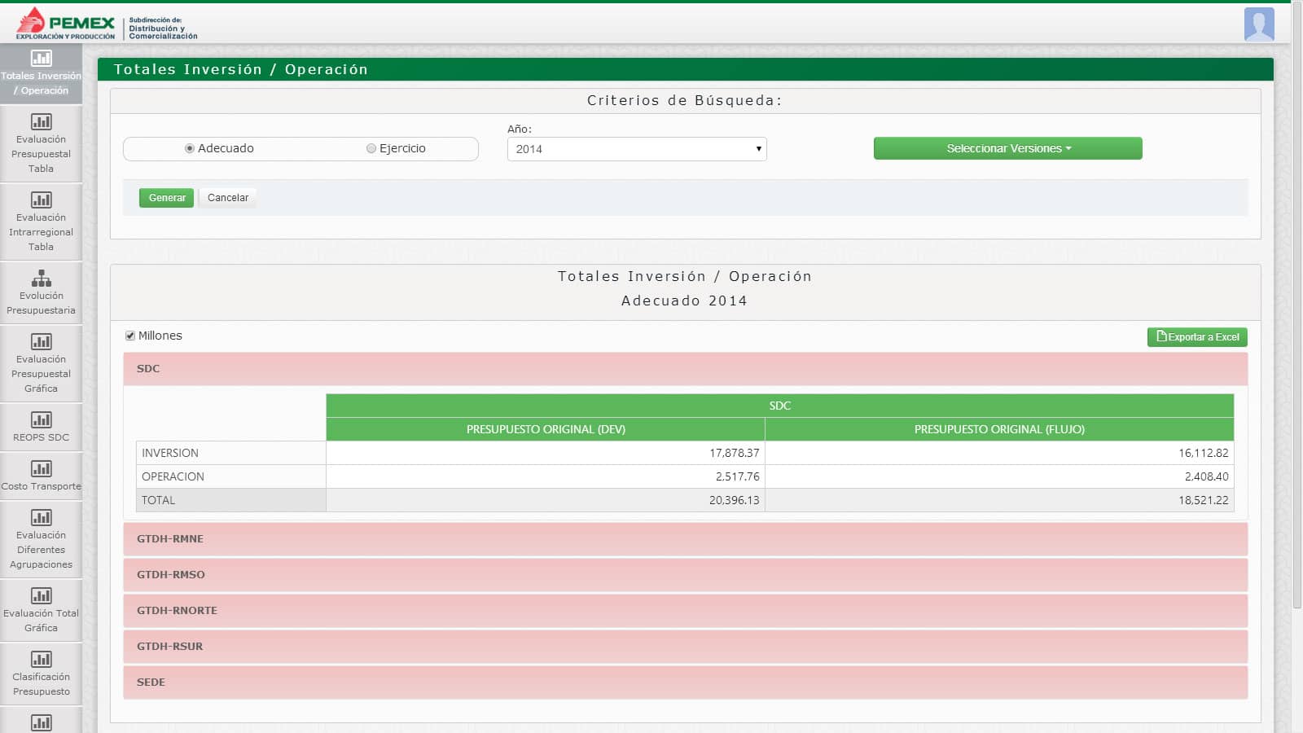1303x733 pixels.
Task: Open Evaluación Presupuestal Gráfica sidebar icon
Action: 41,342
